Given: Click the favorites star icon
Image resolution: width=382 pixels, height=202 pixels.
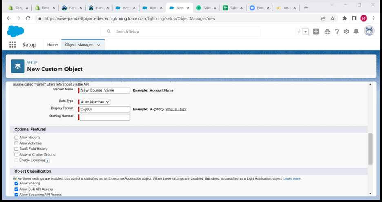Looking at the screenshot, I should click(299, 31).
